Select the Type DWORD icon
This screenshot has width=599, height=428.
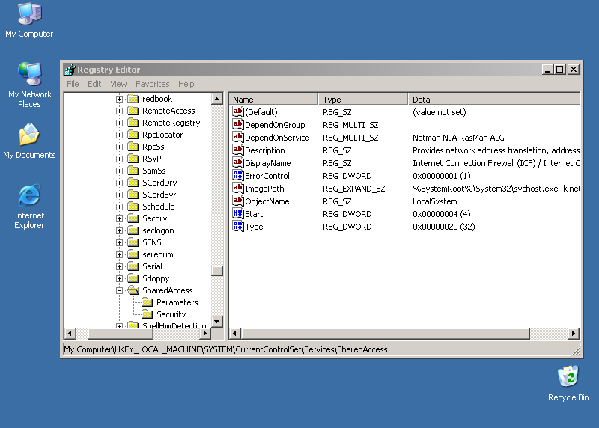[237, 227]
